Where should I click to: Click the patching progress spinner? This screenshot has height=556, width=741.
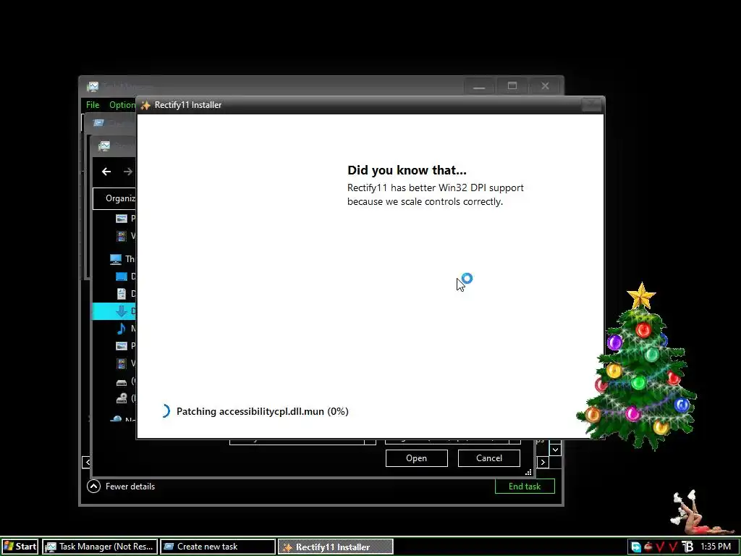click(164, 411)
